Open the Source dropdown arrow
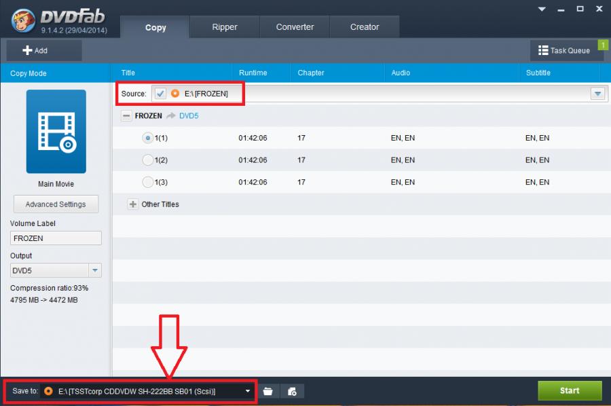611x406 pixels. pyautogui.click(x=597, y=94)
